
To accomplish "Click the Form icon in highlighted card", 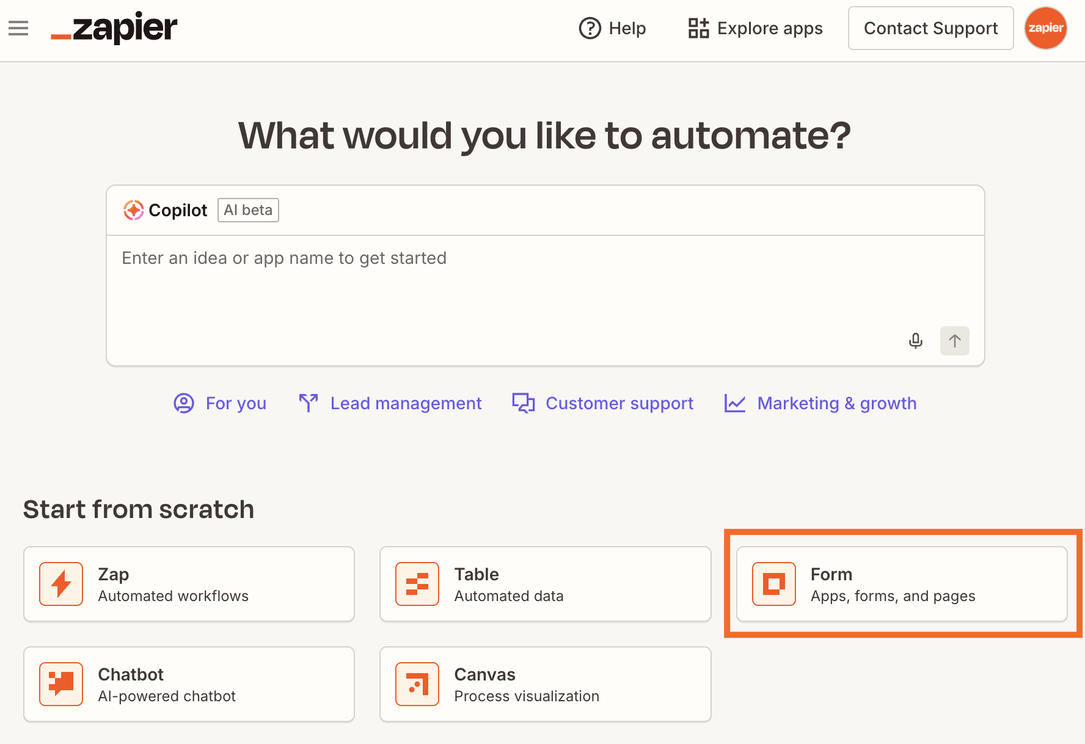I will coord(773,584).
